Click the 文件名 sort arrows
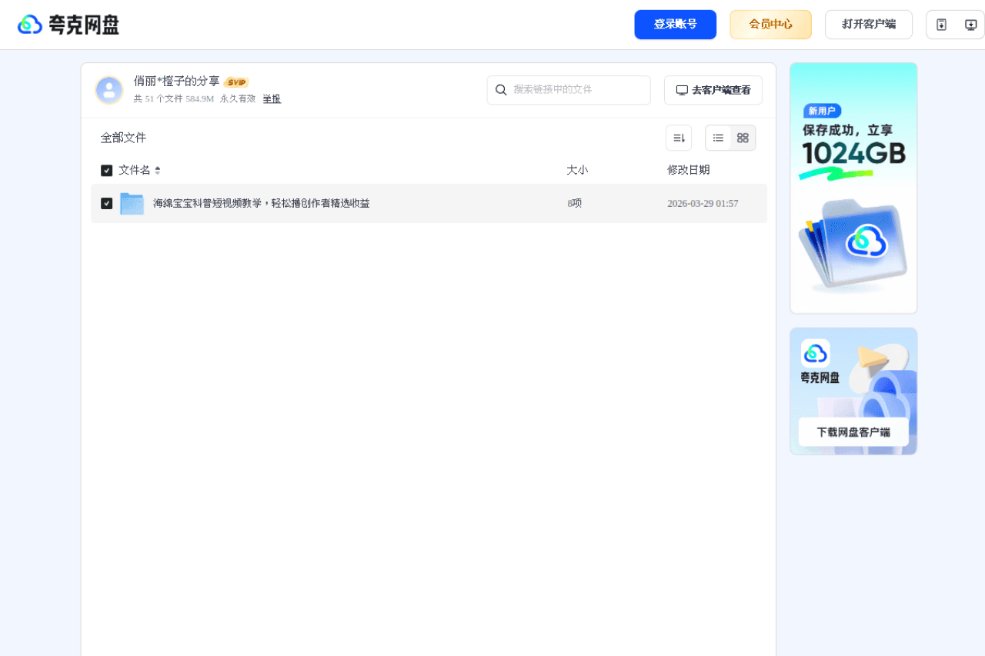Screen dimensions: 985x656 pyautogui.click(x=159, y=170)
